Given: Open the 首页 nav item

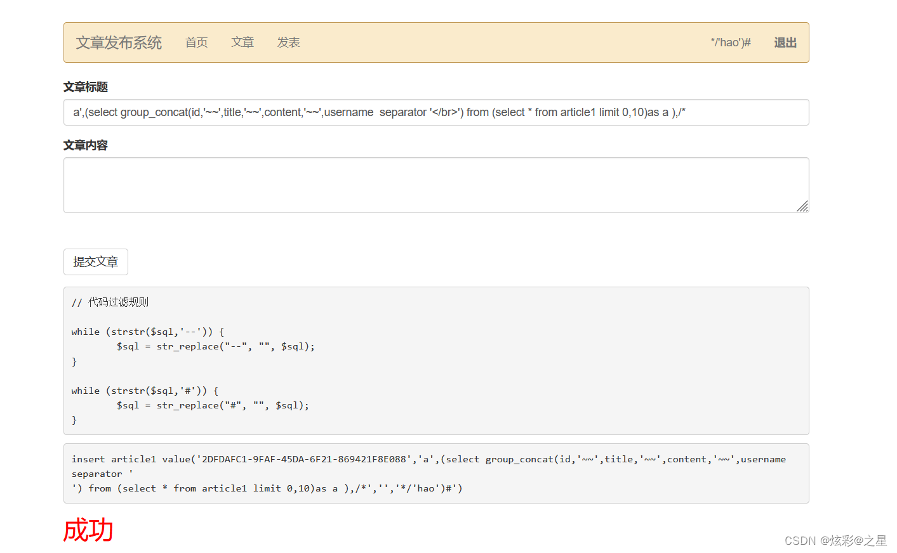Looking at the screenshot, I should click(196, 42).
